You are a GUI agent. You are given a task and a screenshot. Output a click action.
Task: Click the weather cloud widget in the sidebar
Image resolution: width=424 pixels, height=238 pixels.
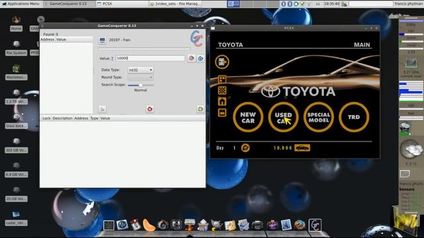pyautogui.click(x=411, y=150)
